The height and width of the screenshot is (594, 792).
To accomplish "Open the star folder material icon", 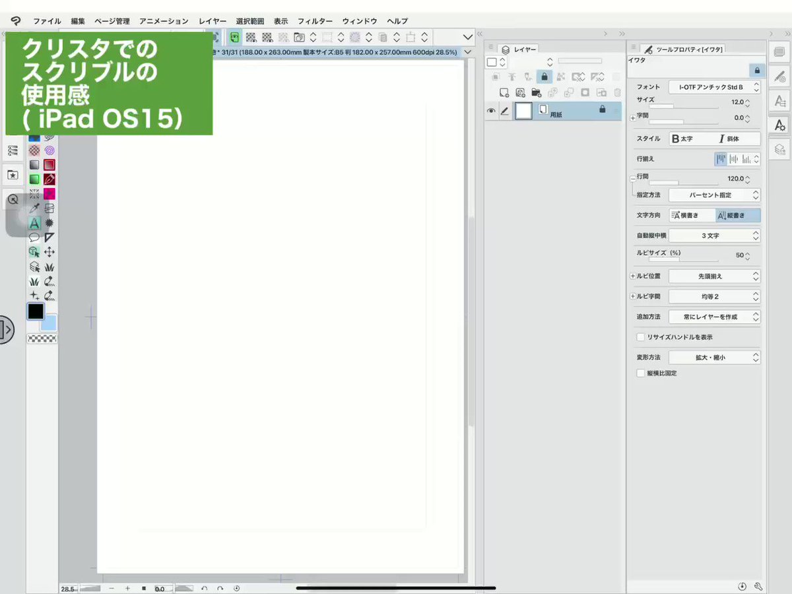I will coord(13,175).
